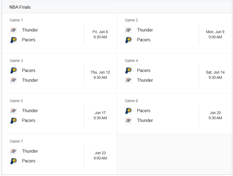Image resolution: width=233 pixels, height=176 pixels.
Task: Click Thunder logo in Game 7
Action: click(x=13, y=151)
